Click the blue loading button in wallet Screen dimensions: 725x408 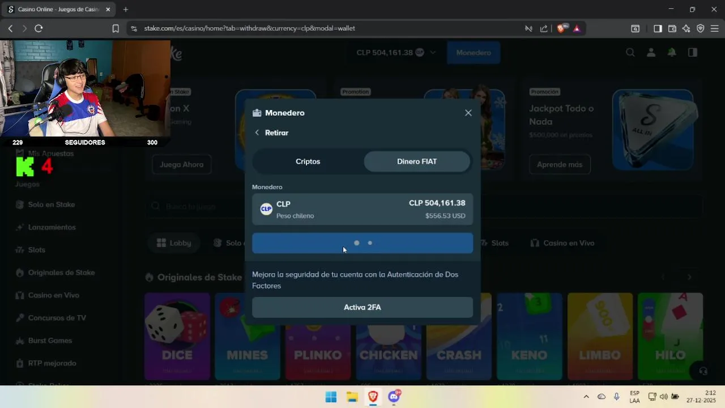tap(362, 243)
